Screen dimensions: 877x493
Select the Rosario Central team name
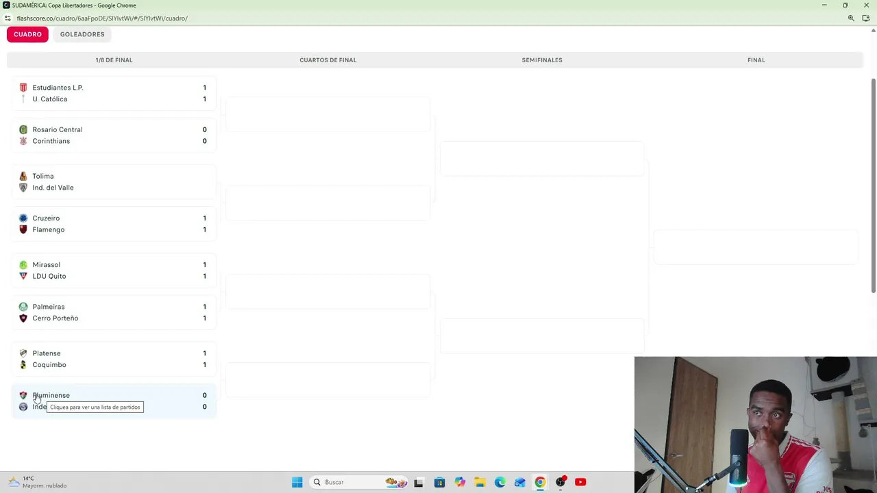[x=58, y=129]
